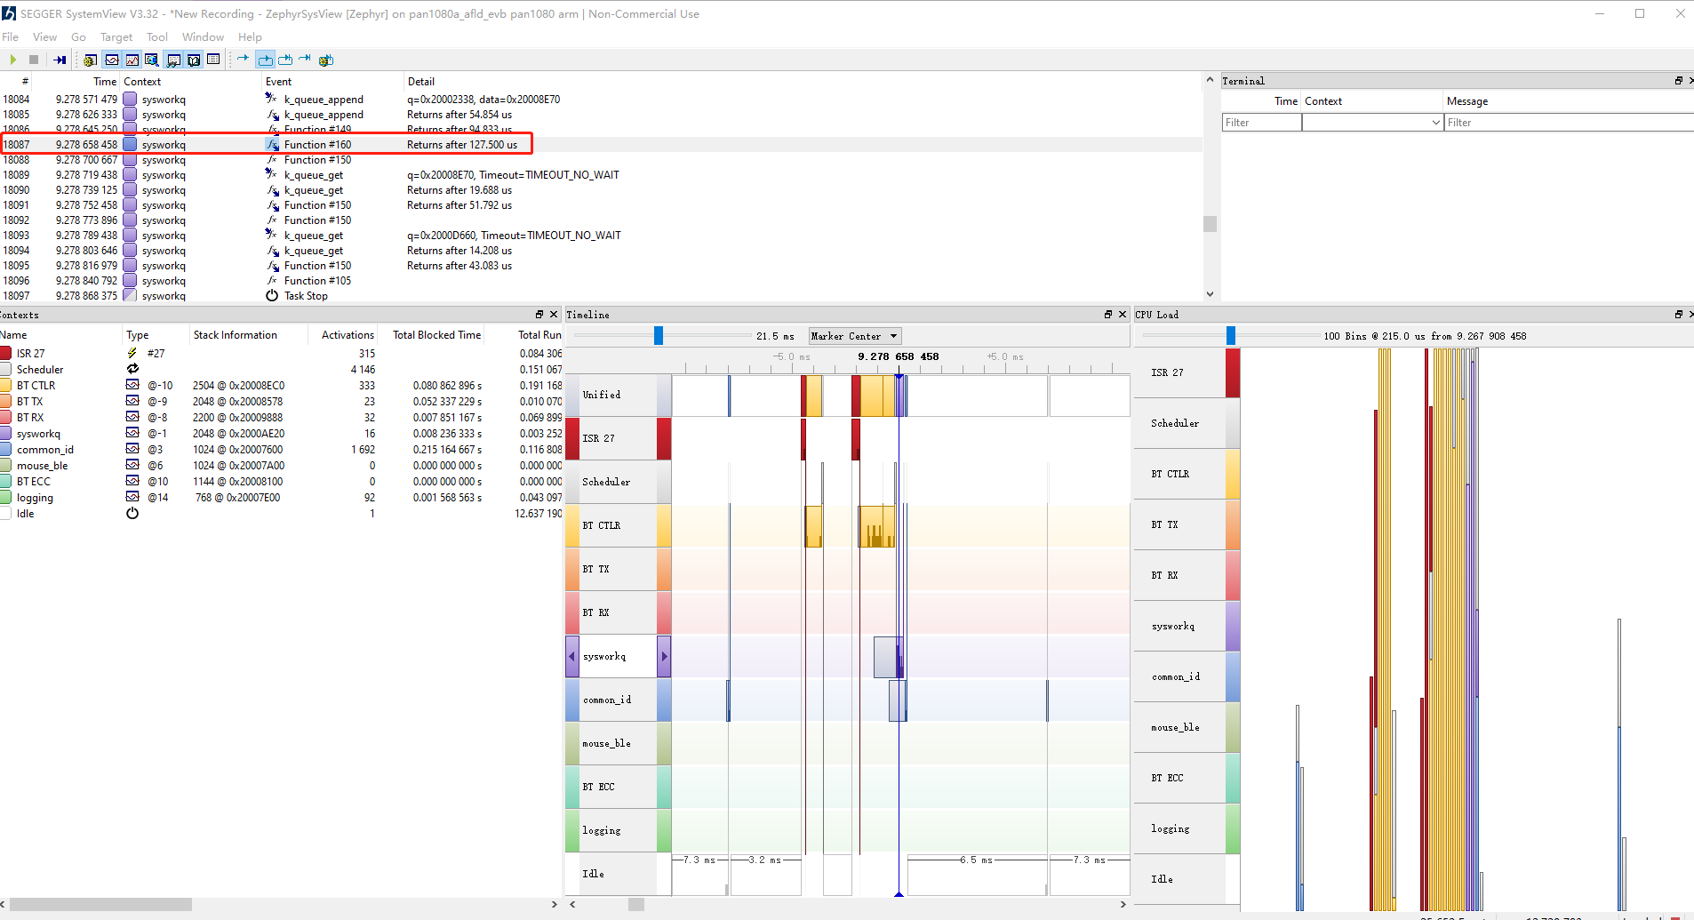Image resolution: width=1694 pixels, height=920 pixels.
Task: Open the Go menu
Action: pyautogui.click(x=78, y=36)
